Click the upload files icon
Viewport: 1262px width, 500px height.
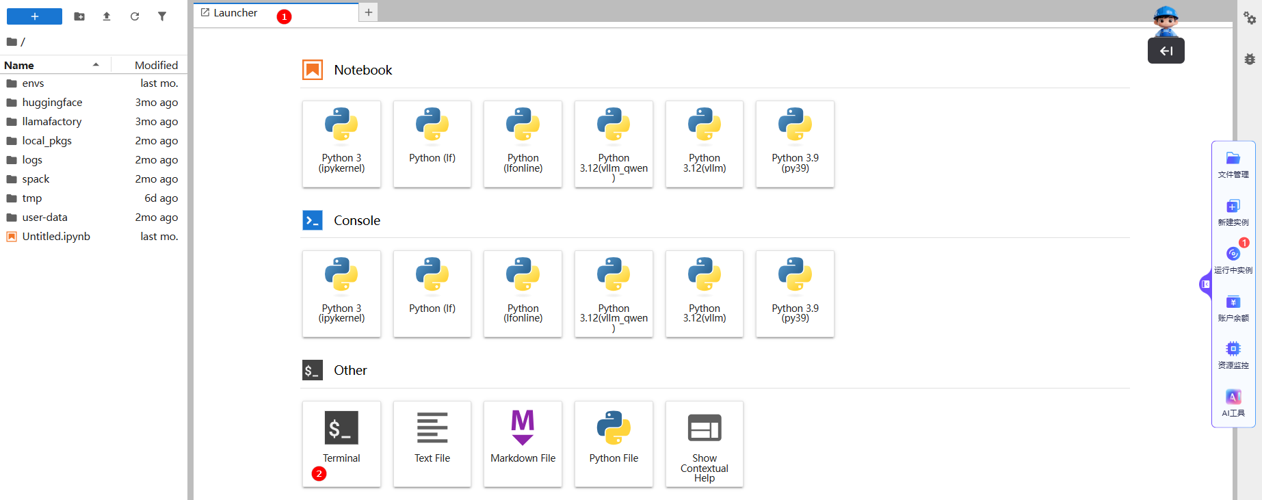[107, 16]
